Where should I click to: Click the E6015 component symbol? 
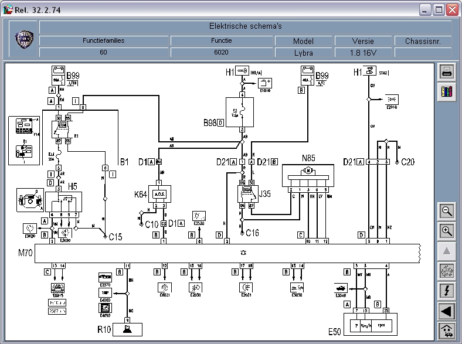(x=57, y=288)
